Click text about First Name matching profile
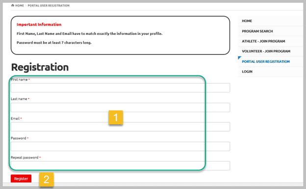Screen dimensions: 306x189 pyautogui.click(x=89, y=34)
